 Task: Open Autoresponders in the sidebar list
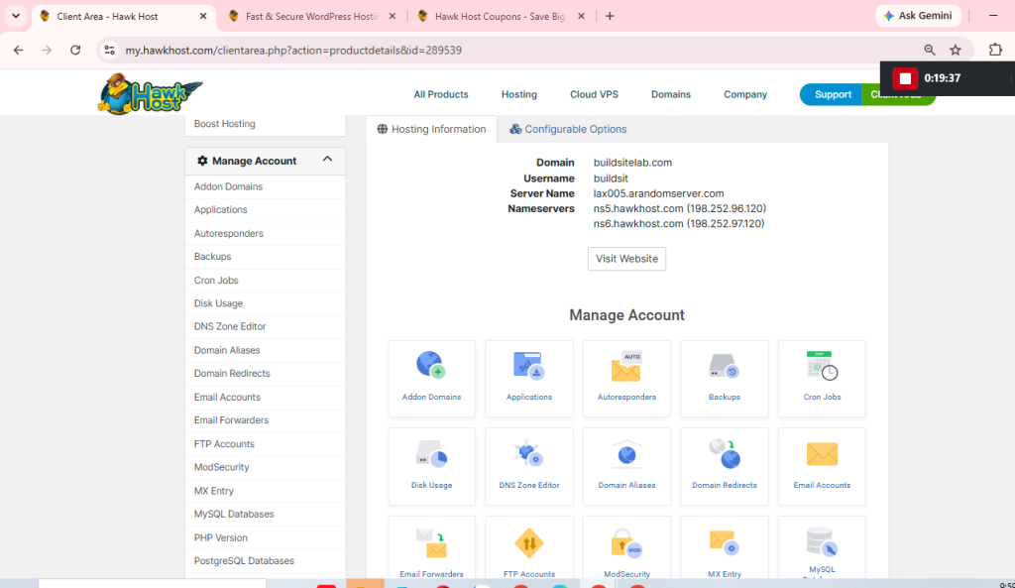coord(265,233)
